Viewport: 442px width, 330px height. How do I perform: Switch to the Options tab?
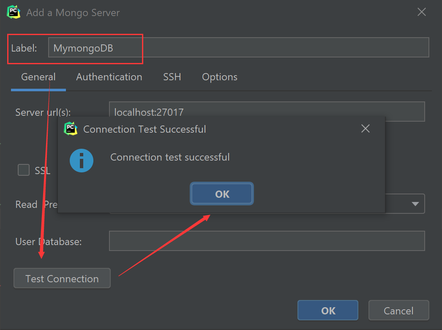pyautogui.click(x=219, y=77)
